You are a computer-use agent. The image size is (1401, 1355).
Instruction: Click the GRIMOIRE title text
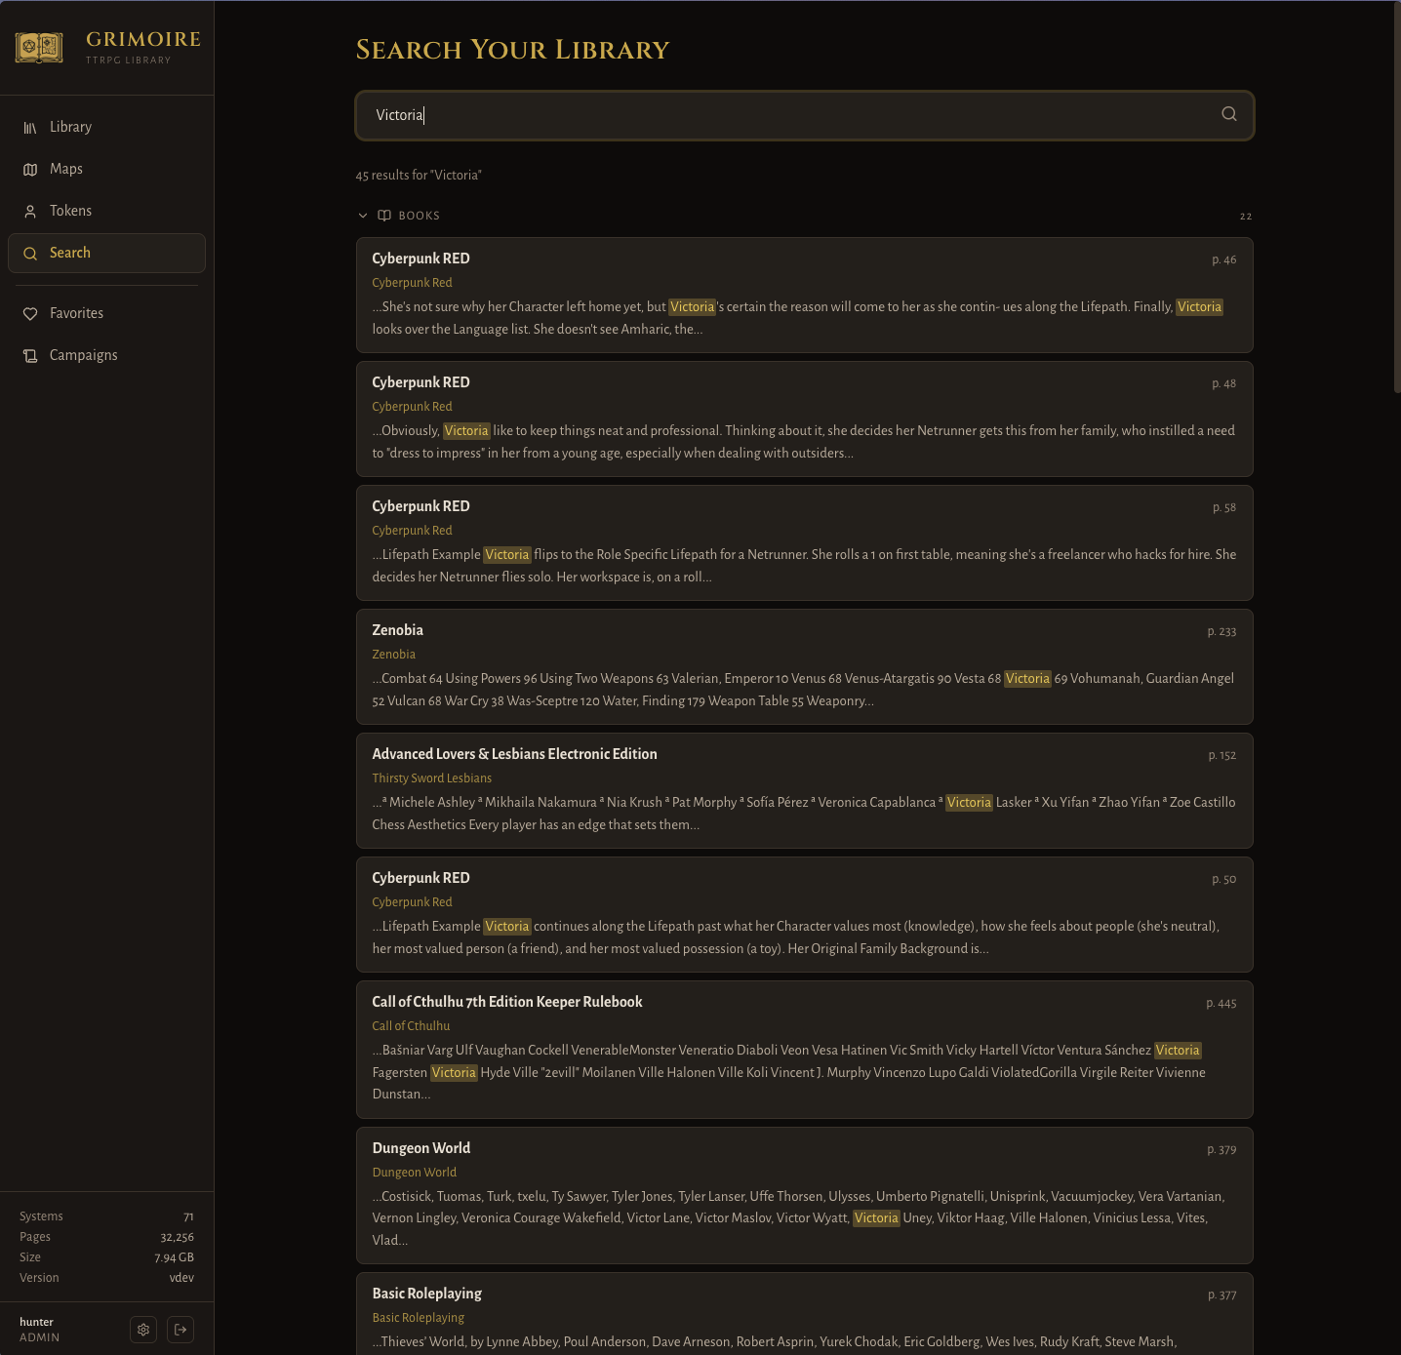point(143,39)
